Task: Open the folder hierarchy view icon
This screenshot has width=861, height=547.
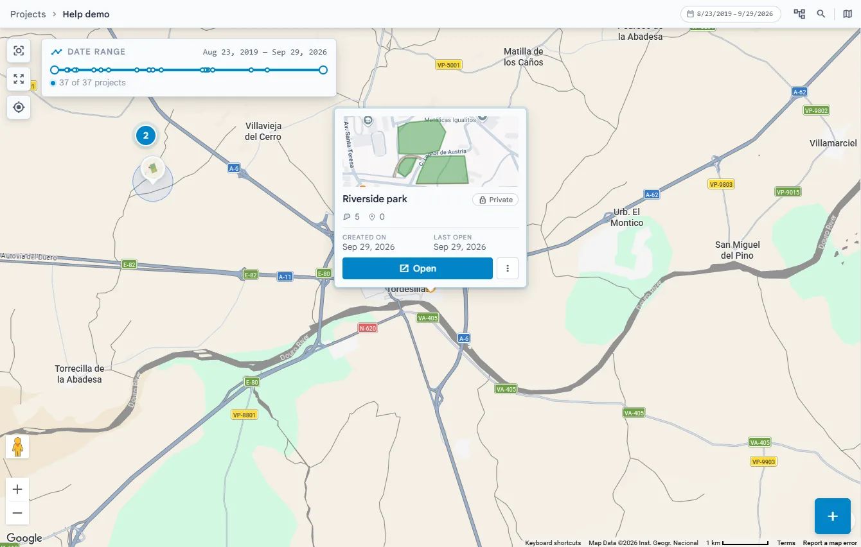Action: [799, 14]
